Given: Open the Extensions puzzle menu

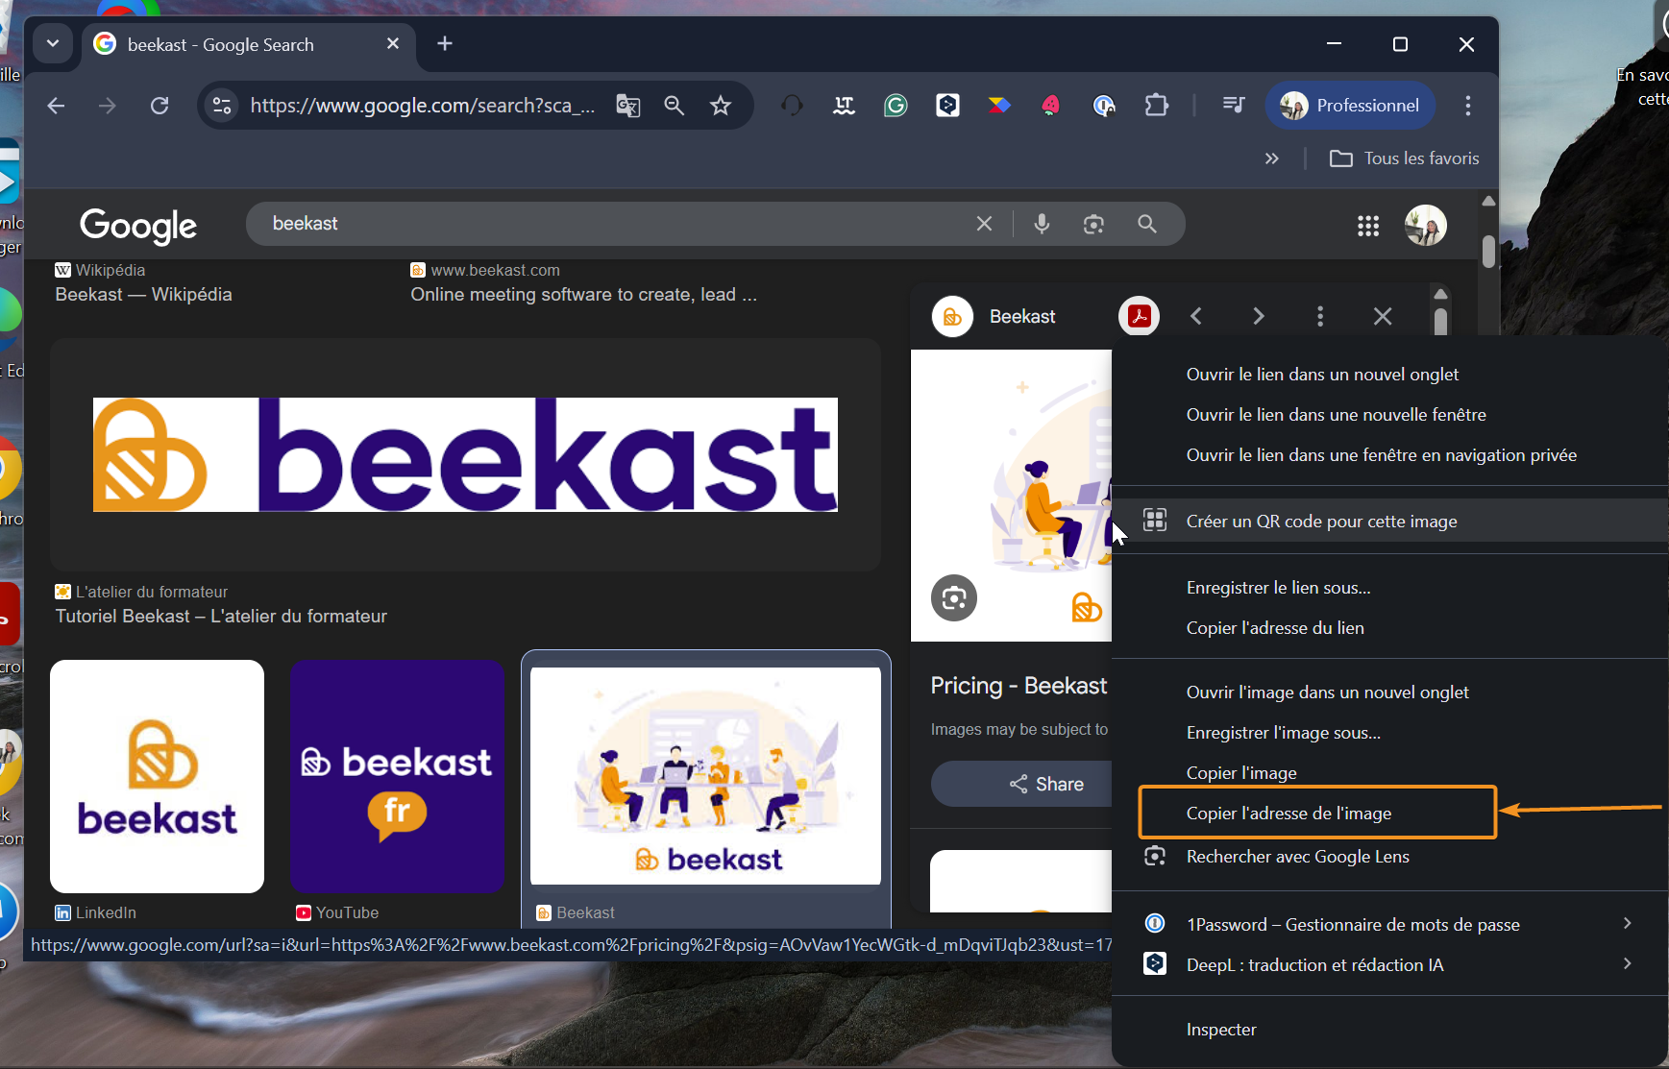Looking at the screenshot, I should (1157, 106).
